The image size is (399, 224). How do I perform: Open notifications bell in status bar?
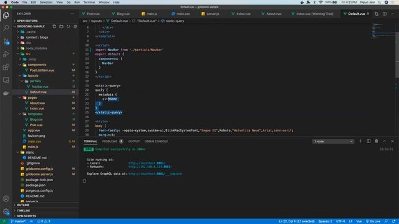(x=393, y=222)
